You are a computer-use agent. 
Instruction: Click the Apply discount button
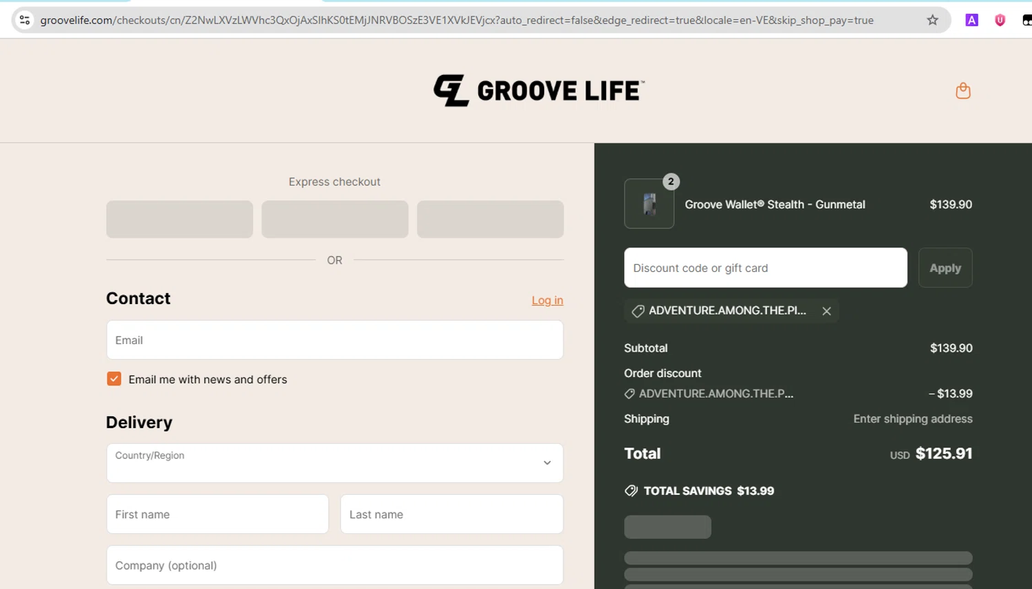coord(945,268)
